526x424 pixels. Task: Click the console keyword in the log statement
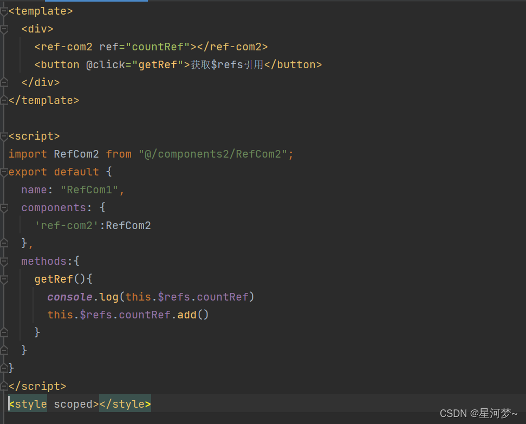[x=70, y=297]
